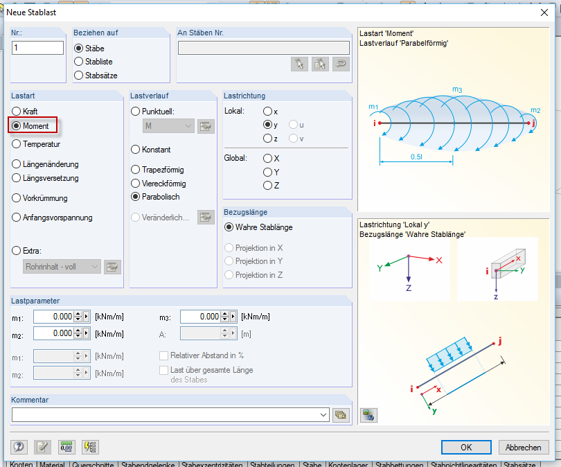Click the 0.00 decimal places icon
This screenshot has height=467, width=561.
pos(66,447)
